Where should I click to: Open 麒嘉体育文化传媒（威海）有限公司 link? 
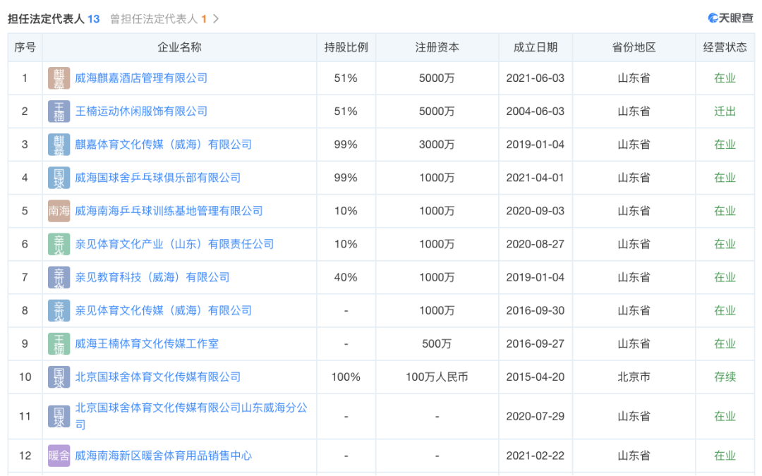pyautogui.click(x=163, y=145)
